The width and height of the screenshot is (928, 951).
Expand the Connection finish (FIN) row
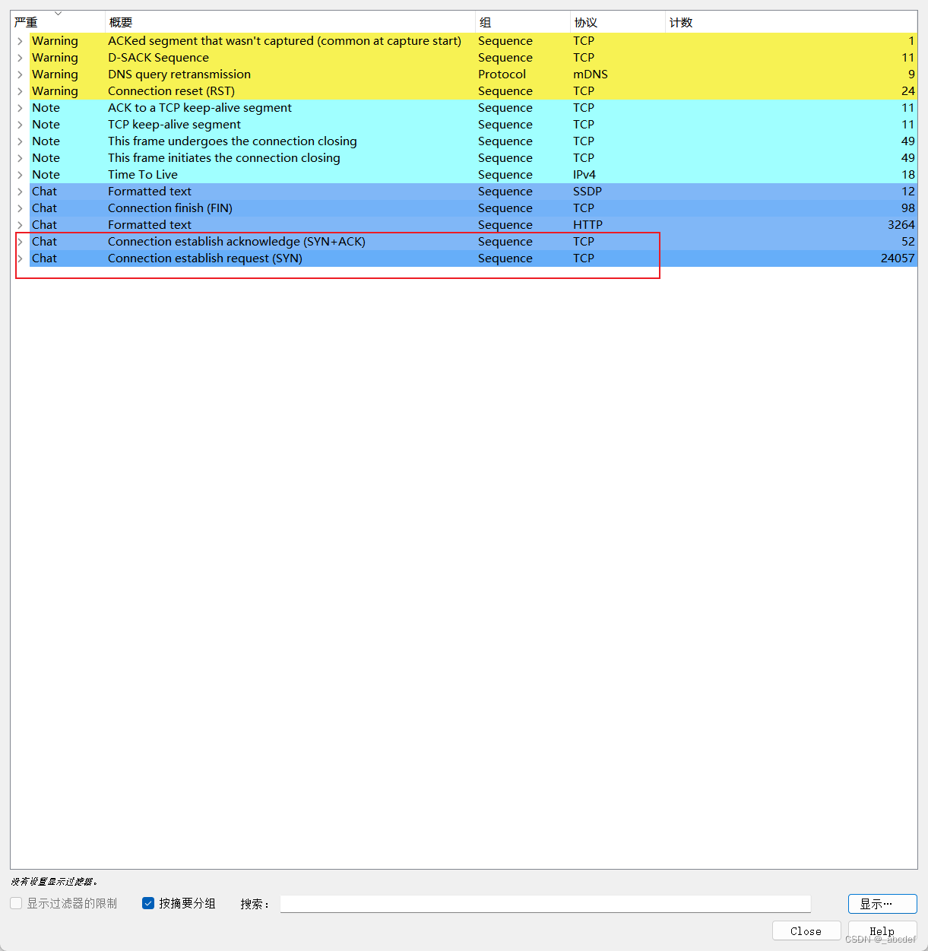point(20,208)
